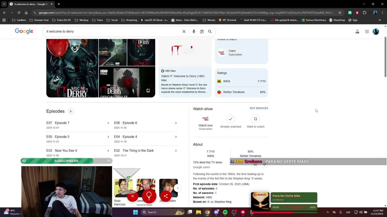
Task: Open the Chrome profile avatar in toolbar
Action: point(375,13)
